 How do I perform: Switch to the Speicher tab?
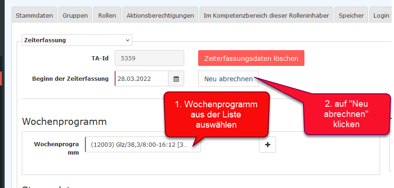351,15
